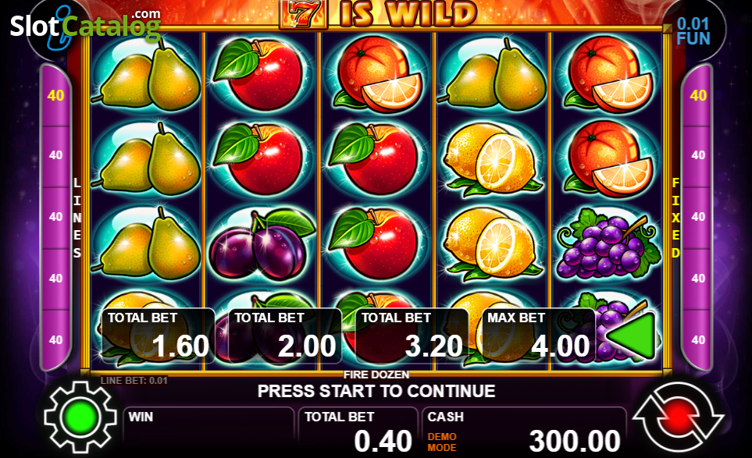
Task: Collapse bet options with green arrow
Action: 632,336
